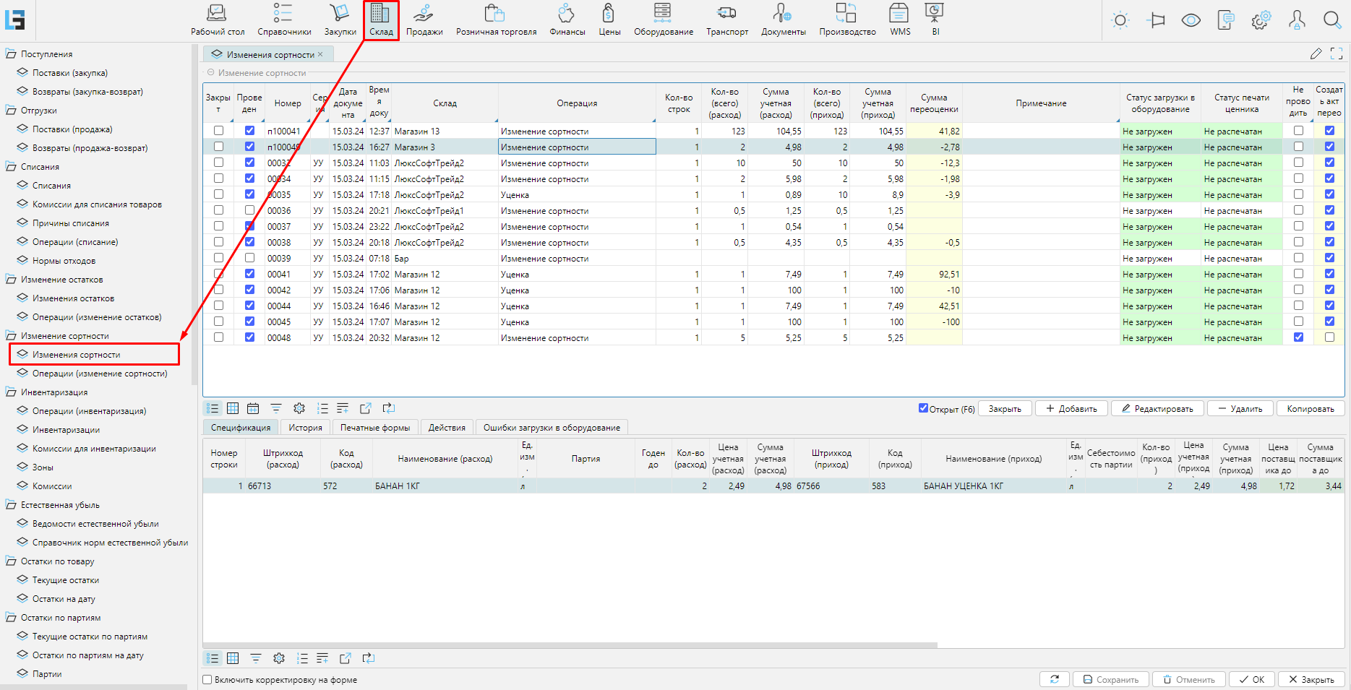Tick the Закрыт checkbox for document п100041

pyautogui.click(x=218, y=131)
